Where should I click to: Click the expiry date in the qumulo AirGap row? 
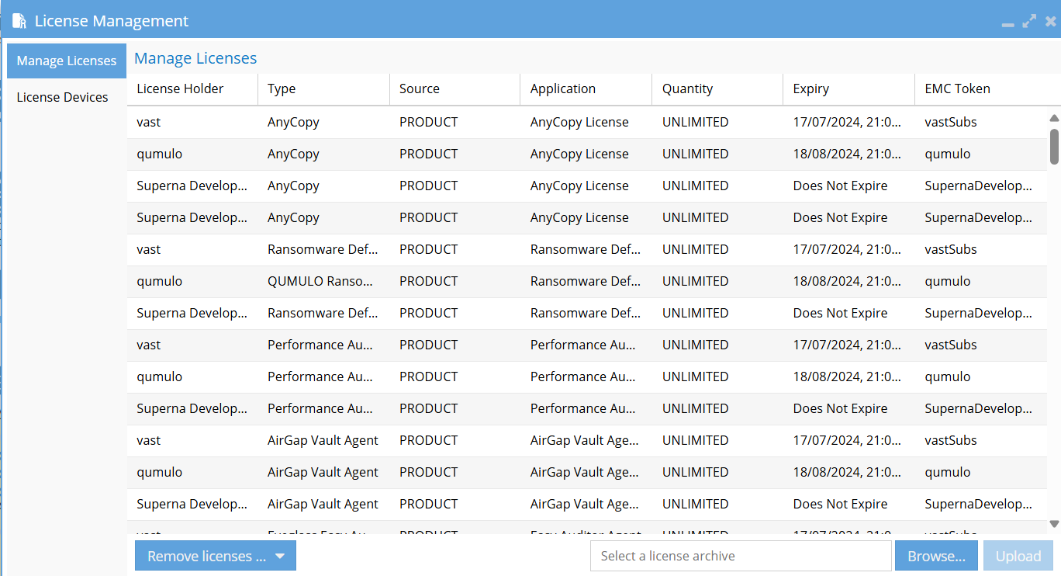[x=848, y=472]
